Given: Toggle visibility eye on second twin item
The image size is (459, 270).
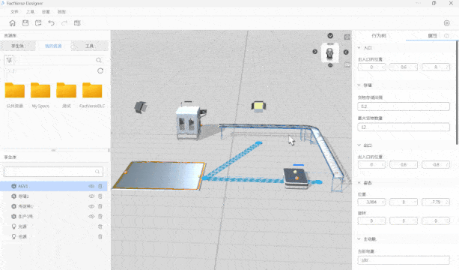Looking at the screenshot, I should pyautogui.click(x=91, y=196).
